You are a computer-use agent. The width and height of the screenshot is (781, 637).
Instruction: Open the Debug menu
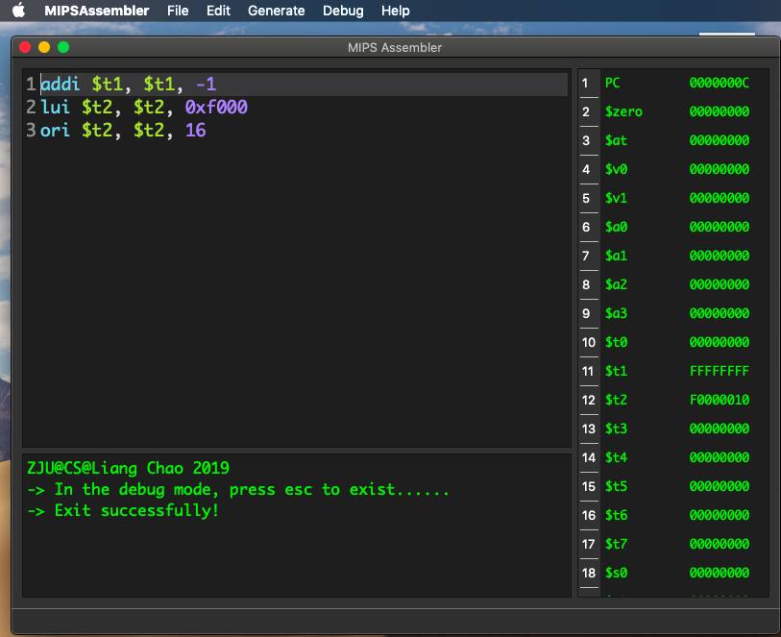[x=343, y=11]
